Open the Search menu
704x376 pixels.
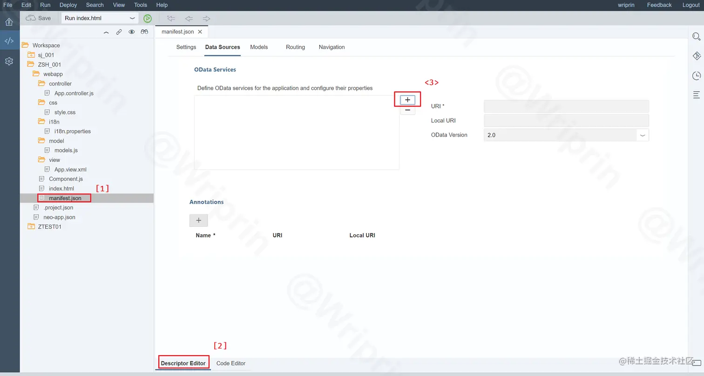(95, 5)
